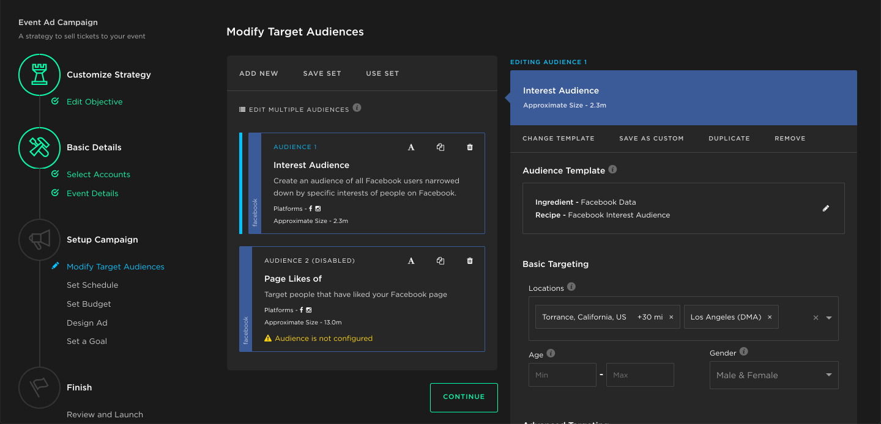Rename Audience 2 via the A icon
This screenshot has width=881, height=424.
point(411,261)
